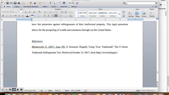Undo the last action
This screenshot has height=95, width=169.
pos(39,3)
